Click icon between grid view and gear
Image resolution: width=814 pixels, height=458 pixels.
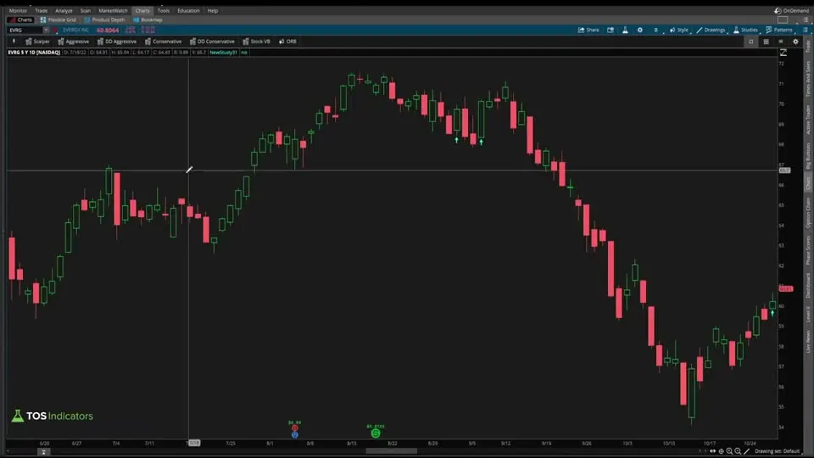click(781, 42)
